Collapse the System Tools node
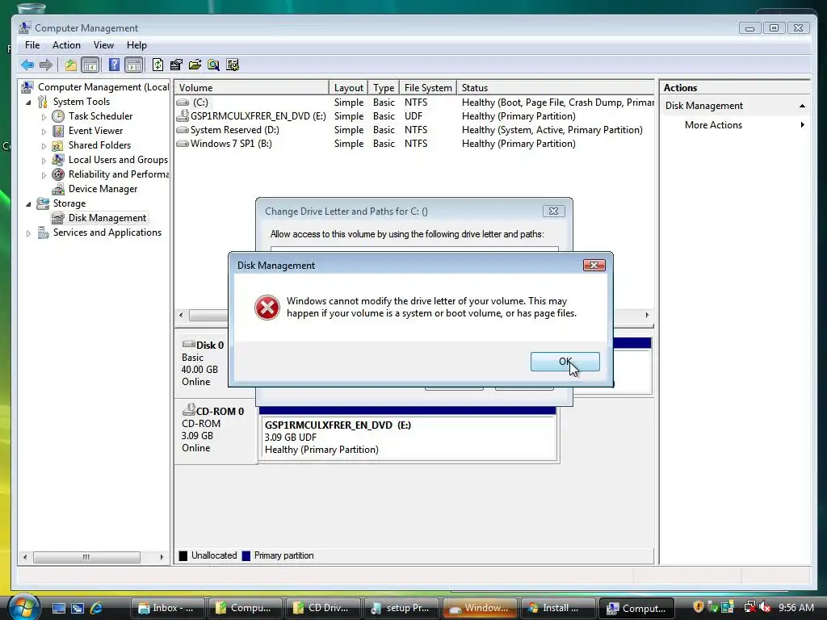The width and height of the screenshot is (827, 620). [28, 103]
